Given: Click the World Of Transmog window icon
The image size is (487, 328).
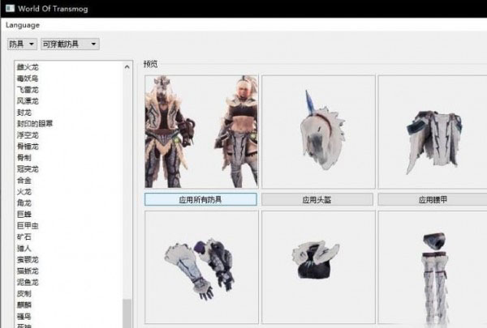Looking at the screenshot, I should point(10,8).
